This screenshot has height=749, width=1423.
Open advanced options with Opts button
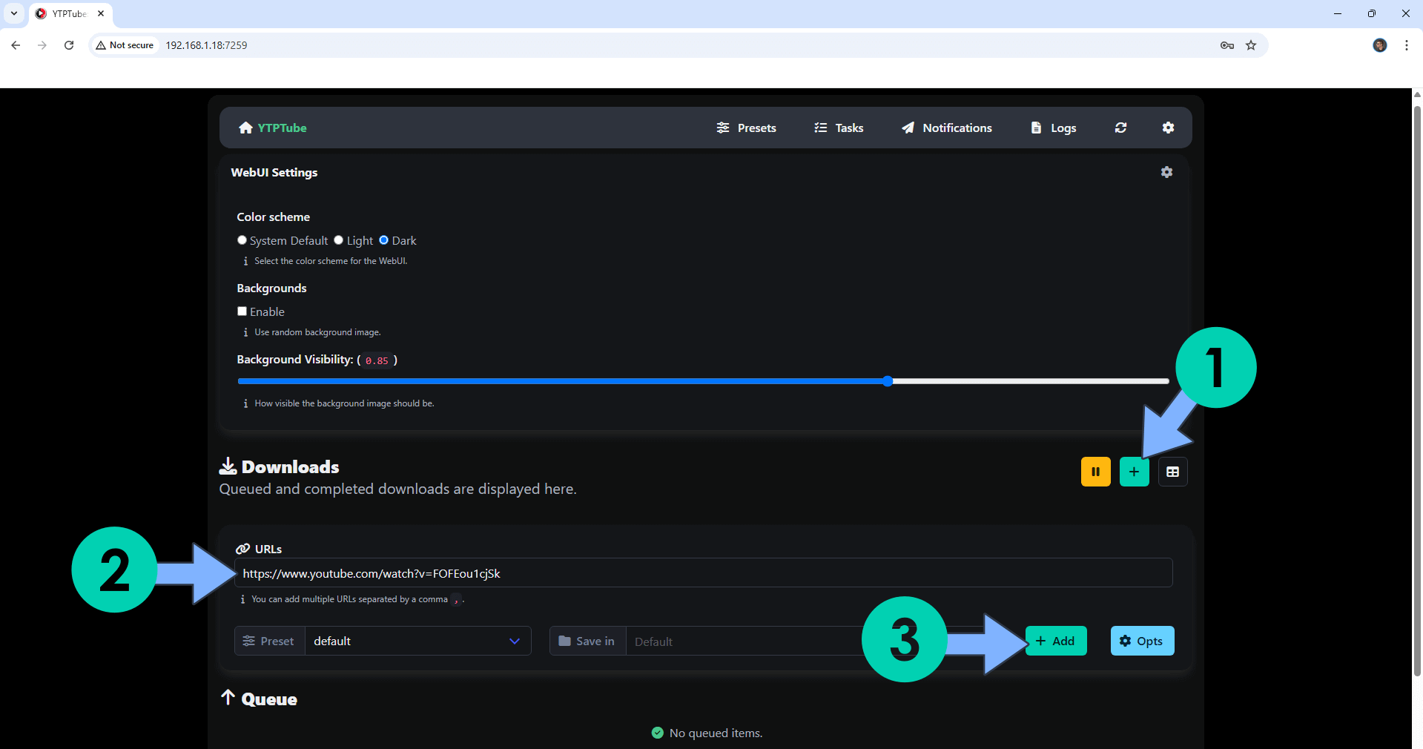(1142, 641)
